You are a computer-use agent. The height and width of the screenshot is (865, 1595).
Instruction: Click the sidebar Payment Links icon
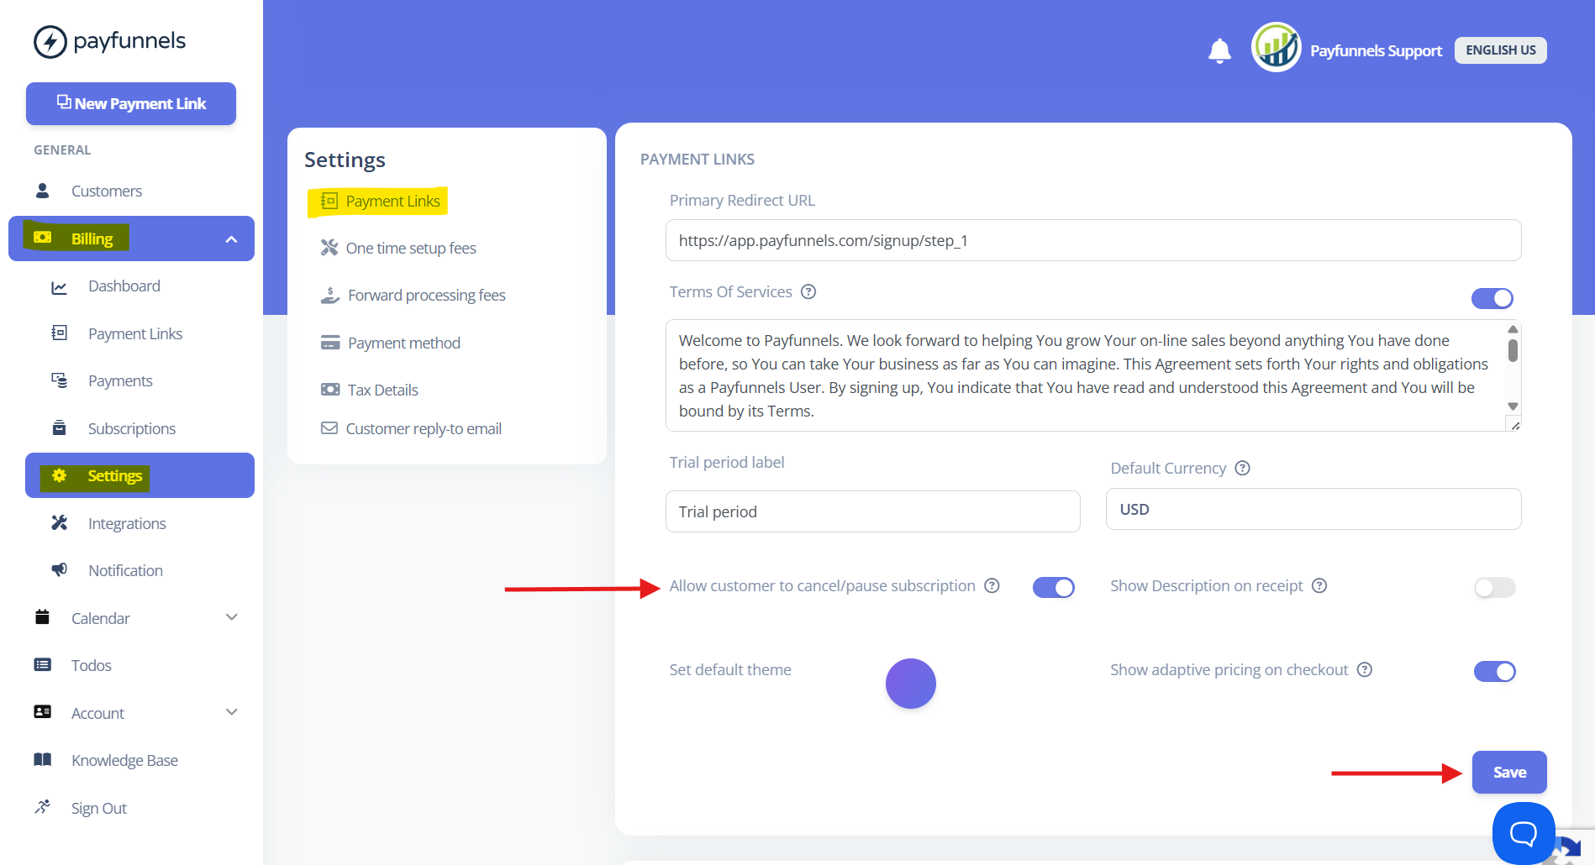coord(60,333)
